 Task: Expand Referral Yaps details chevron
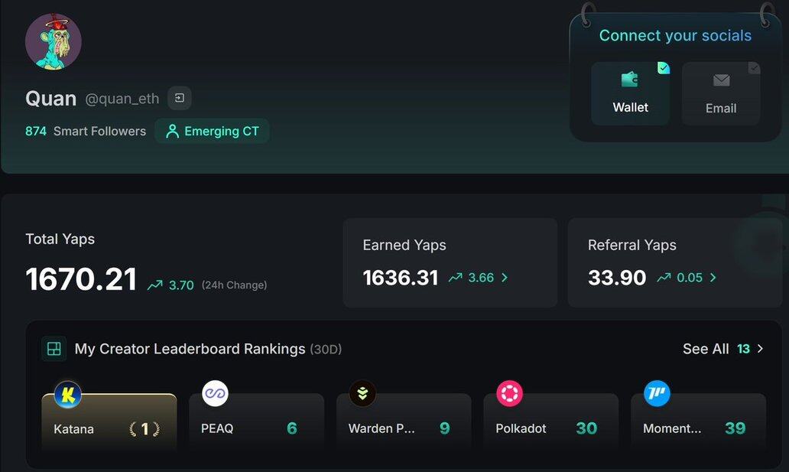point(713,278)
